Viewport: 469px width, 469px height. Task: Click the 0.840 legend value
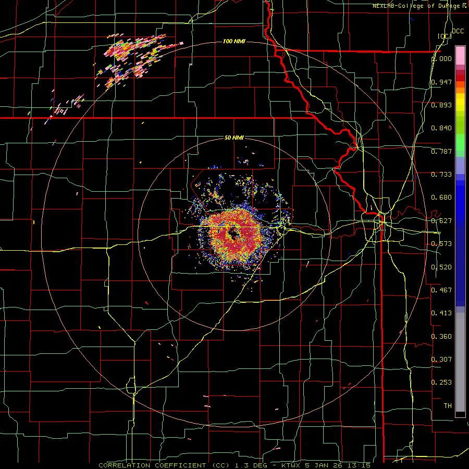[441, 128]
